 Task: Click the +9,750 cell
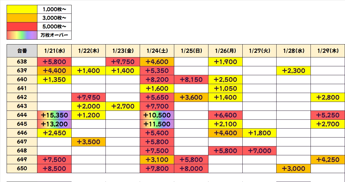pos(123,62)
